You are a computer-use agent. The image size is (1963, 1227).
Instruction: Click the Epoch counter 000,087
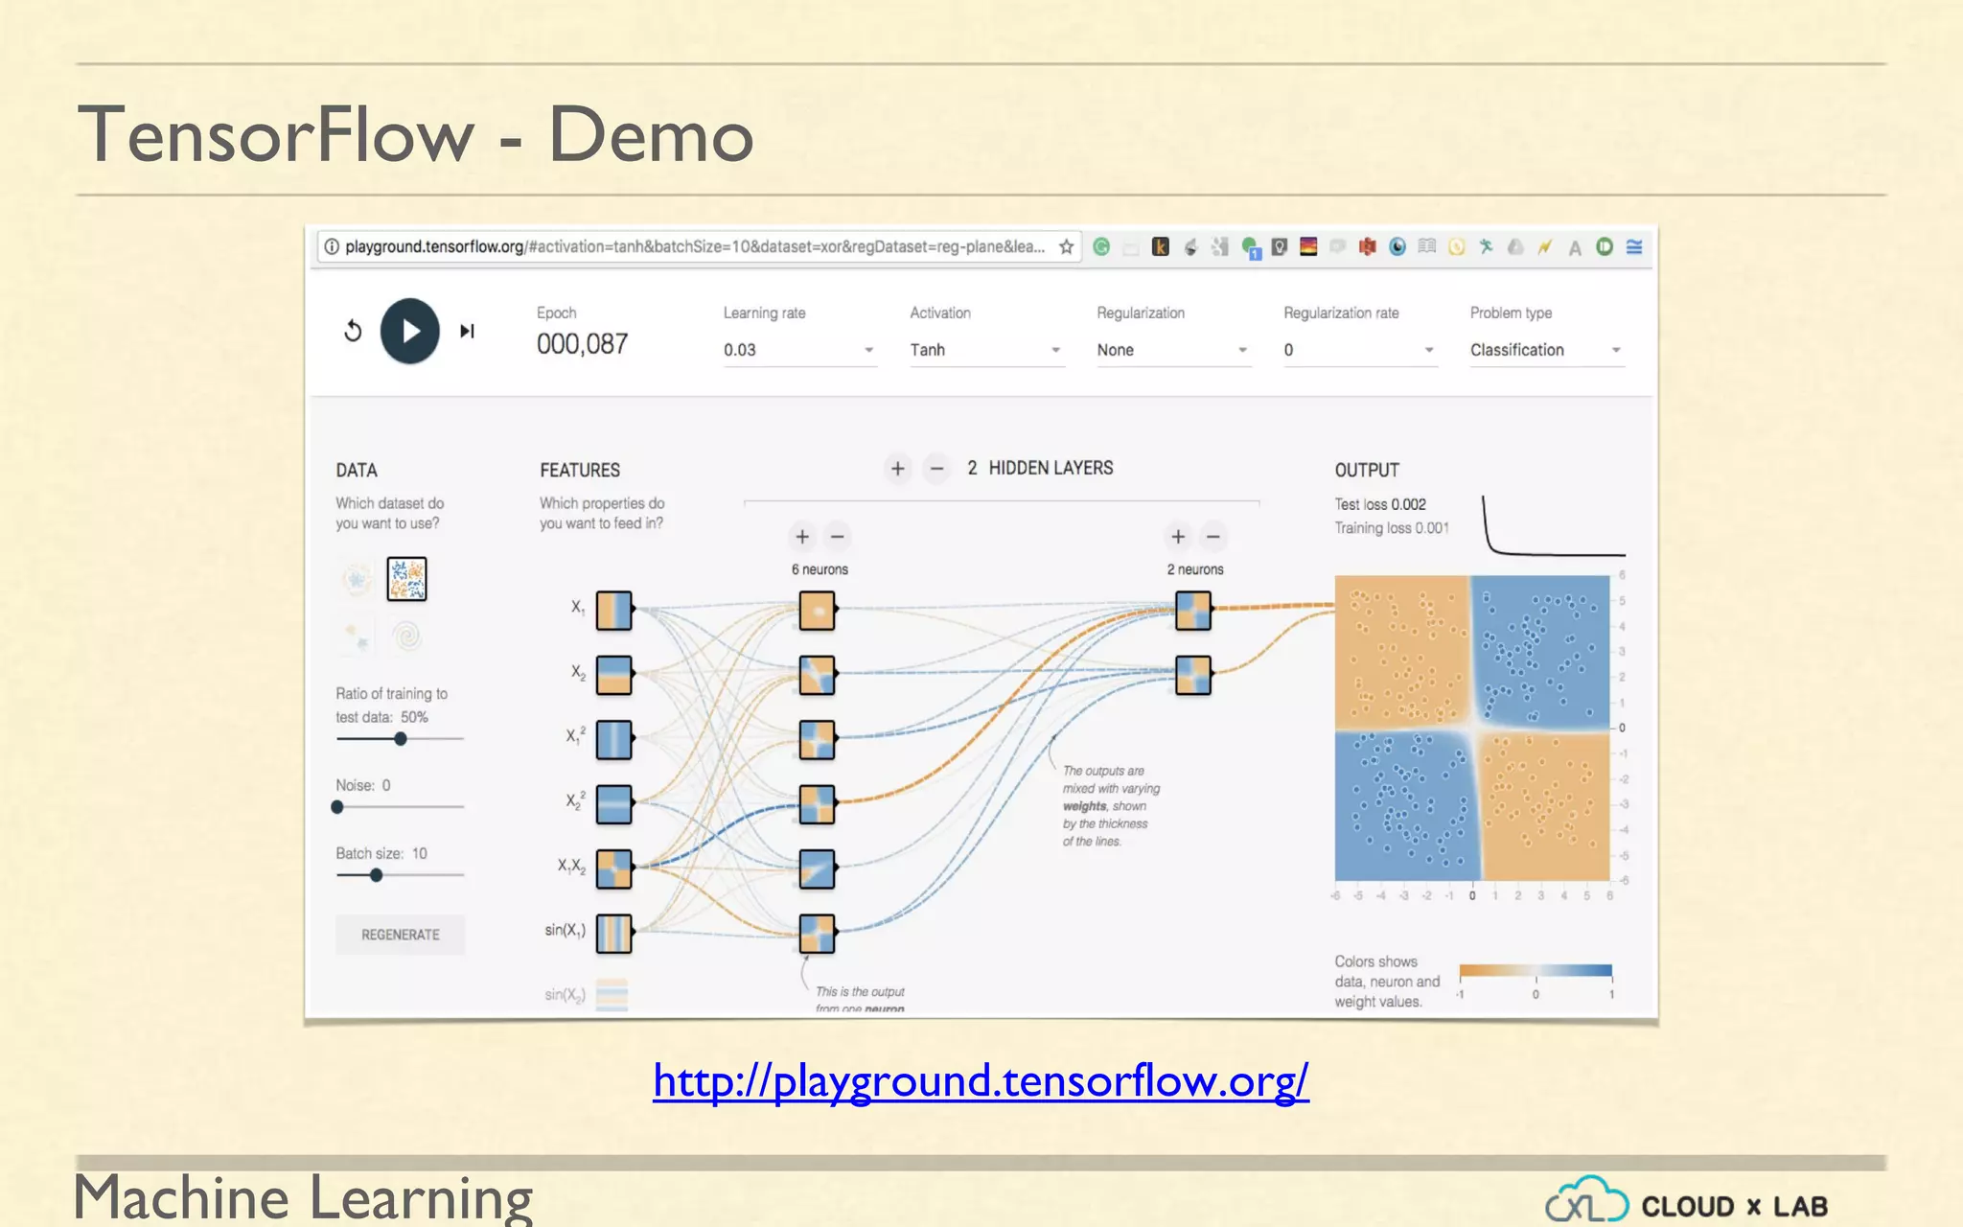(582, 344)
